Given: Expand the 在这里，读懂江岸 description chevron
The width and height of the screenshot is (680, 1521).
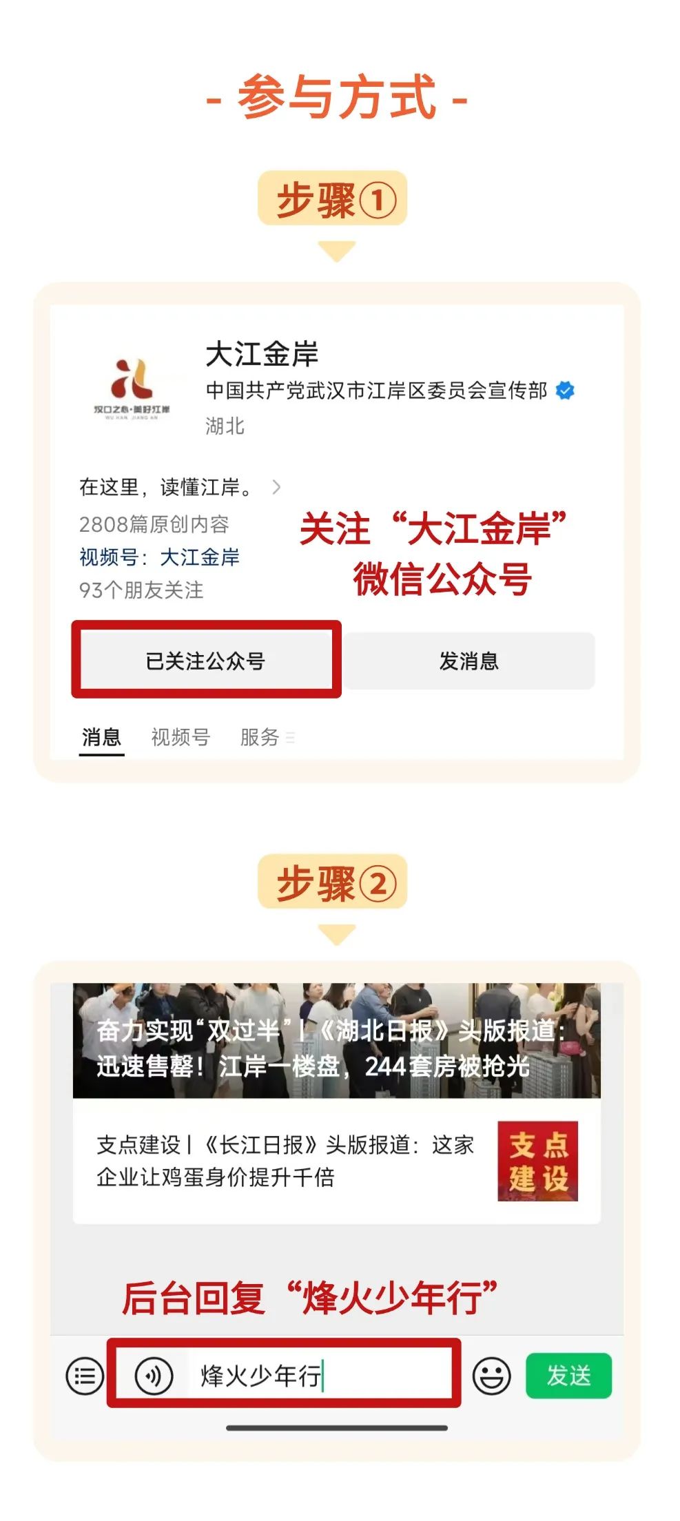Looking at the screenshot, I should tap(276, 488).
